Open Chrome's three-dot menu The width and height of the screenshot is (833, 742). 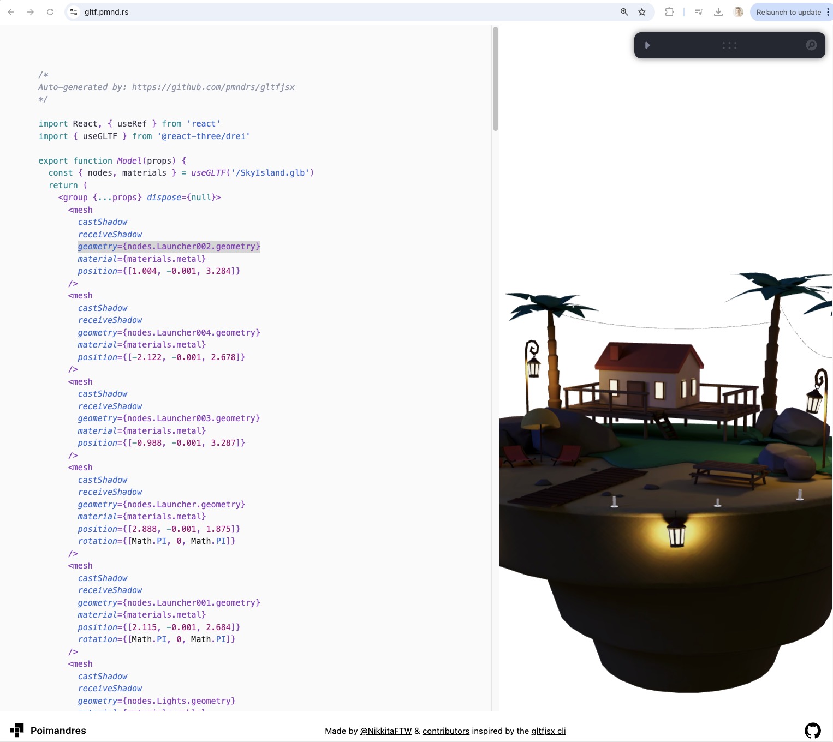pos(828,12)
